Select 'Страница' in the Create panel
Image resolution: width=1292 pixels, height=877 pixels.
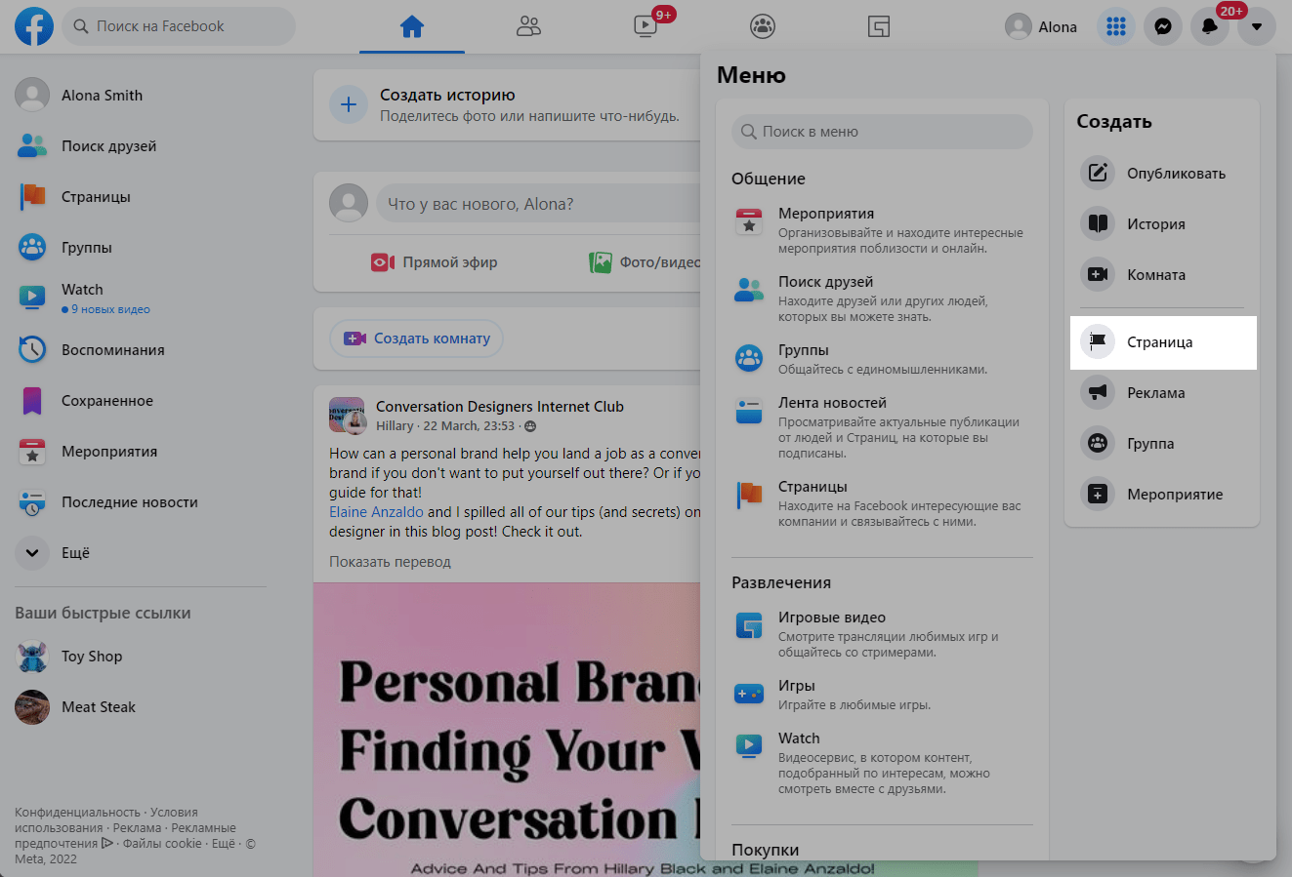[1162, 342]
